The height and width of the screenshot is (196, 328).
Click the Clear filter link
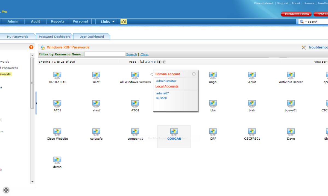point(145,54)
